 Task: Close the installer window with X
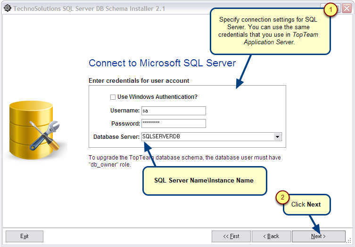pos(347,8)
